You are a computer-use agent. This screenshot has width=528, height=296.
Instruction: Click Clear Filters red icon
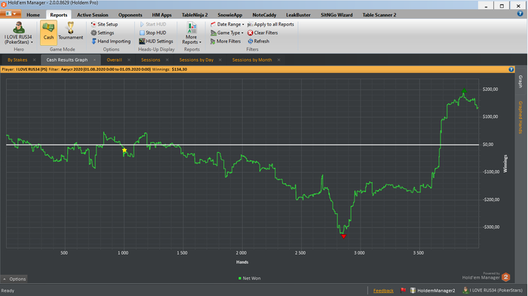pyautogui.click(x=250, y=32)
